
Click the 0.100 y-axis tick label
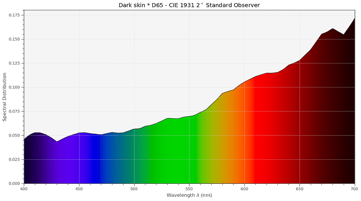pos(15,87)
